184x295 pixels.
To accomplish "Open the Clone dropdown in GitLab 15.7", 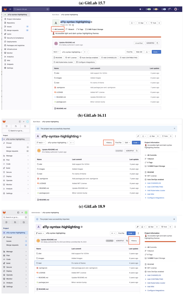I will (156, 52).
